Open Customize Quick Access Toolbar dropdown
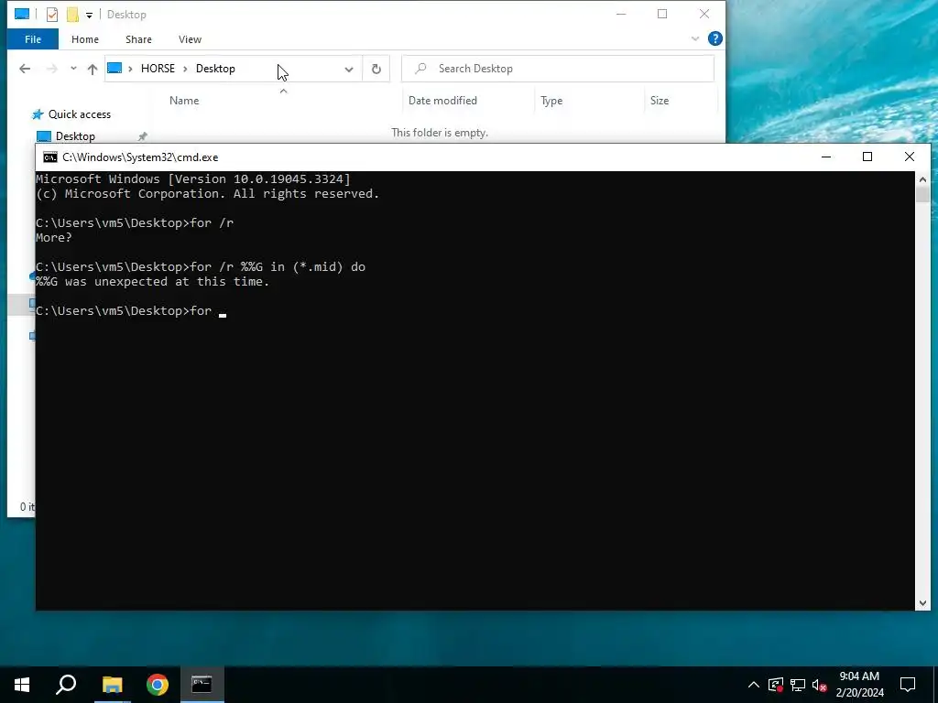 pos(89,15)
